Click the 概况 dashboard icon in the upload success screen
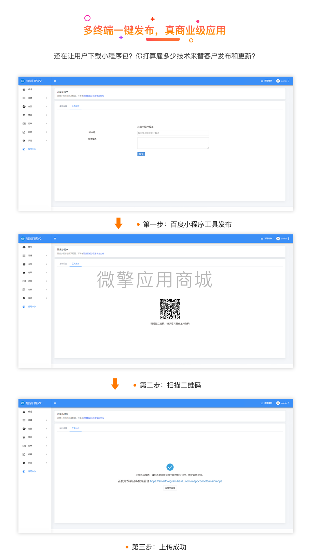The width and height of the screenshot is (309, 559). coord(24,412)
